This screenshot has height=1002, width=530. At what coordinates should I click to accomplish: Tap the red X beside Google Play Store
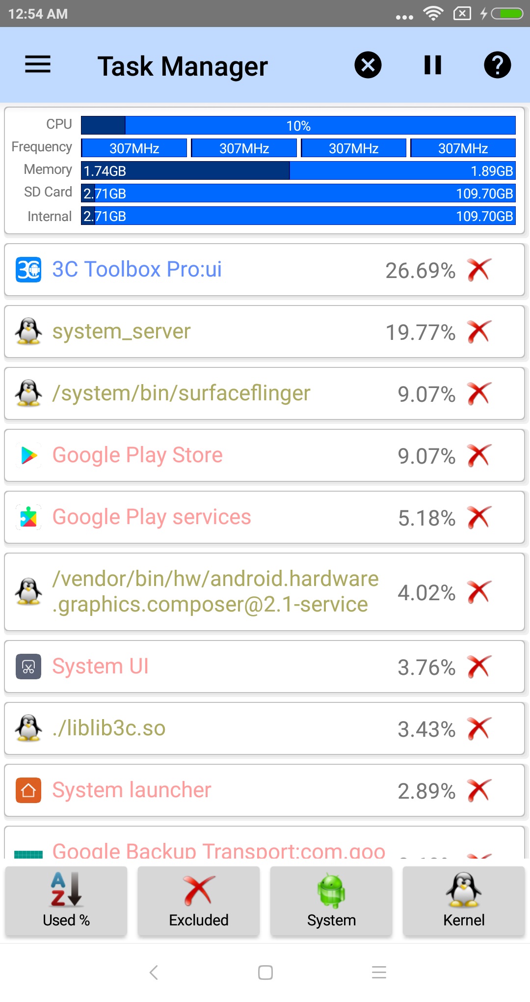(479, 455)
